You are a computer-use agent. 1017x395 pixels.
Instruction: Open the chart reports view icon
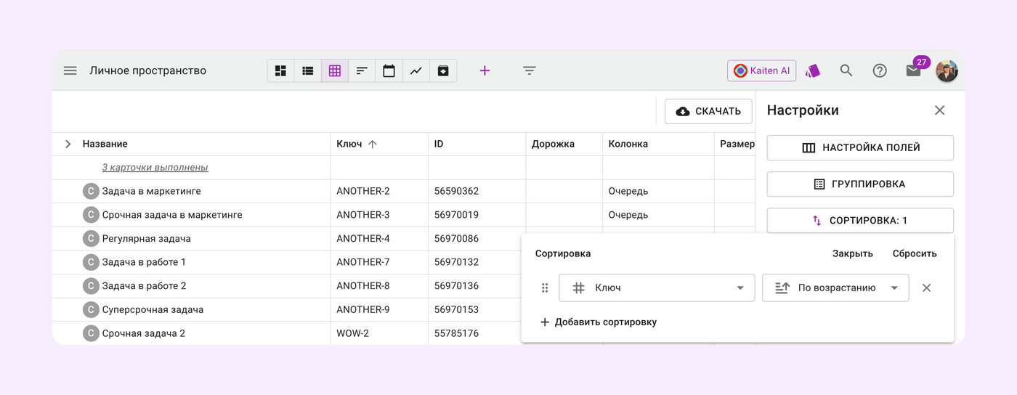pos(416,70)
